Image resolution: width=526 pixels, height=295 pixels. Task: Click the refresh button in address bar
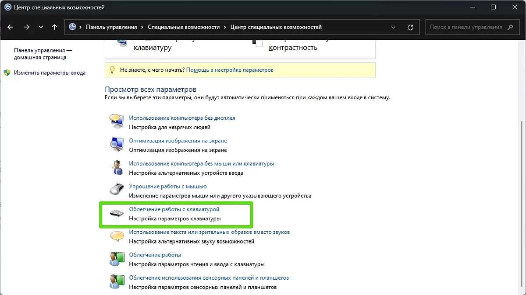pos(410,27)
